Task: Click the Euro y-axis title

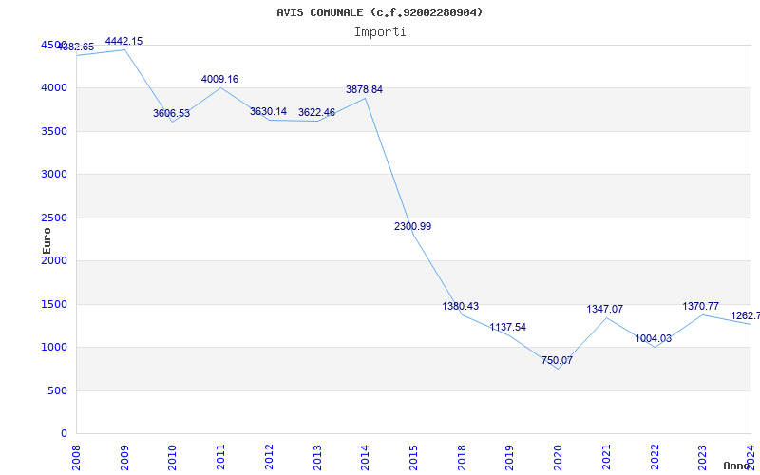Action: (x=47, y=240)
